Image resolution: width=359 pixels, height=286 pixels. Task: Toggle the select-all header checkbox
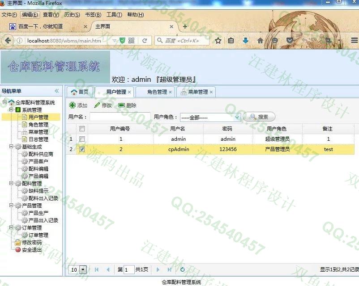pos(82,129)
